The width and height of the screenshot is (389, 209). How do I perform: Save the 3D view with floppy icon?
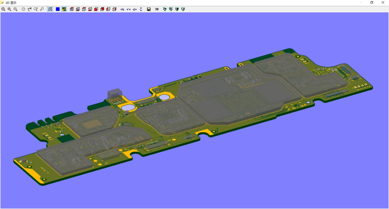(149, 9)
